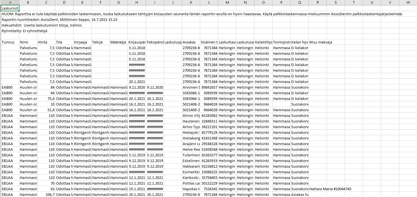417x197 pixels.
Task: Select column A header
Action: tap(10, 3)
